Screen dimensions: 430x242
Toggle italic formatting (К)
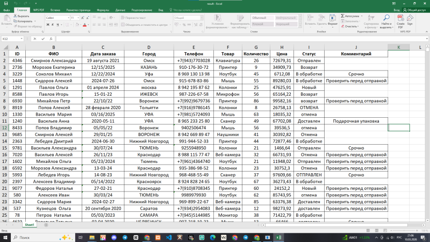click(53, 25)
